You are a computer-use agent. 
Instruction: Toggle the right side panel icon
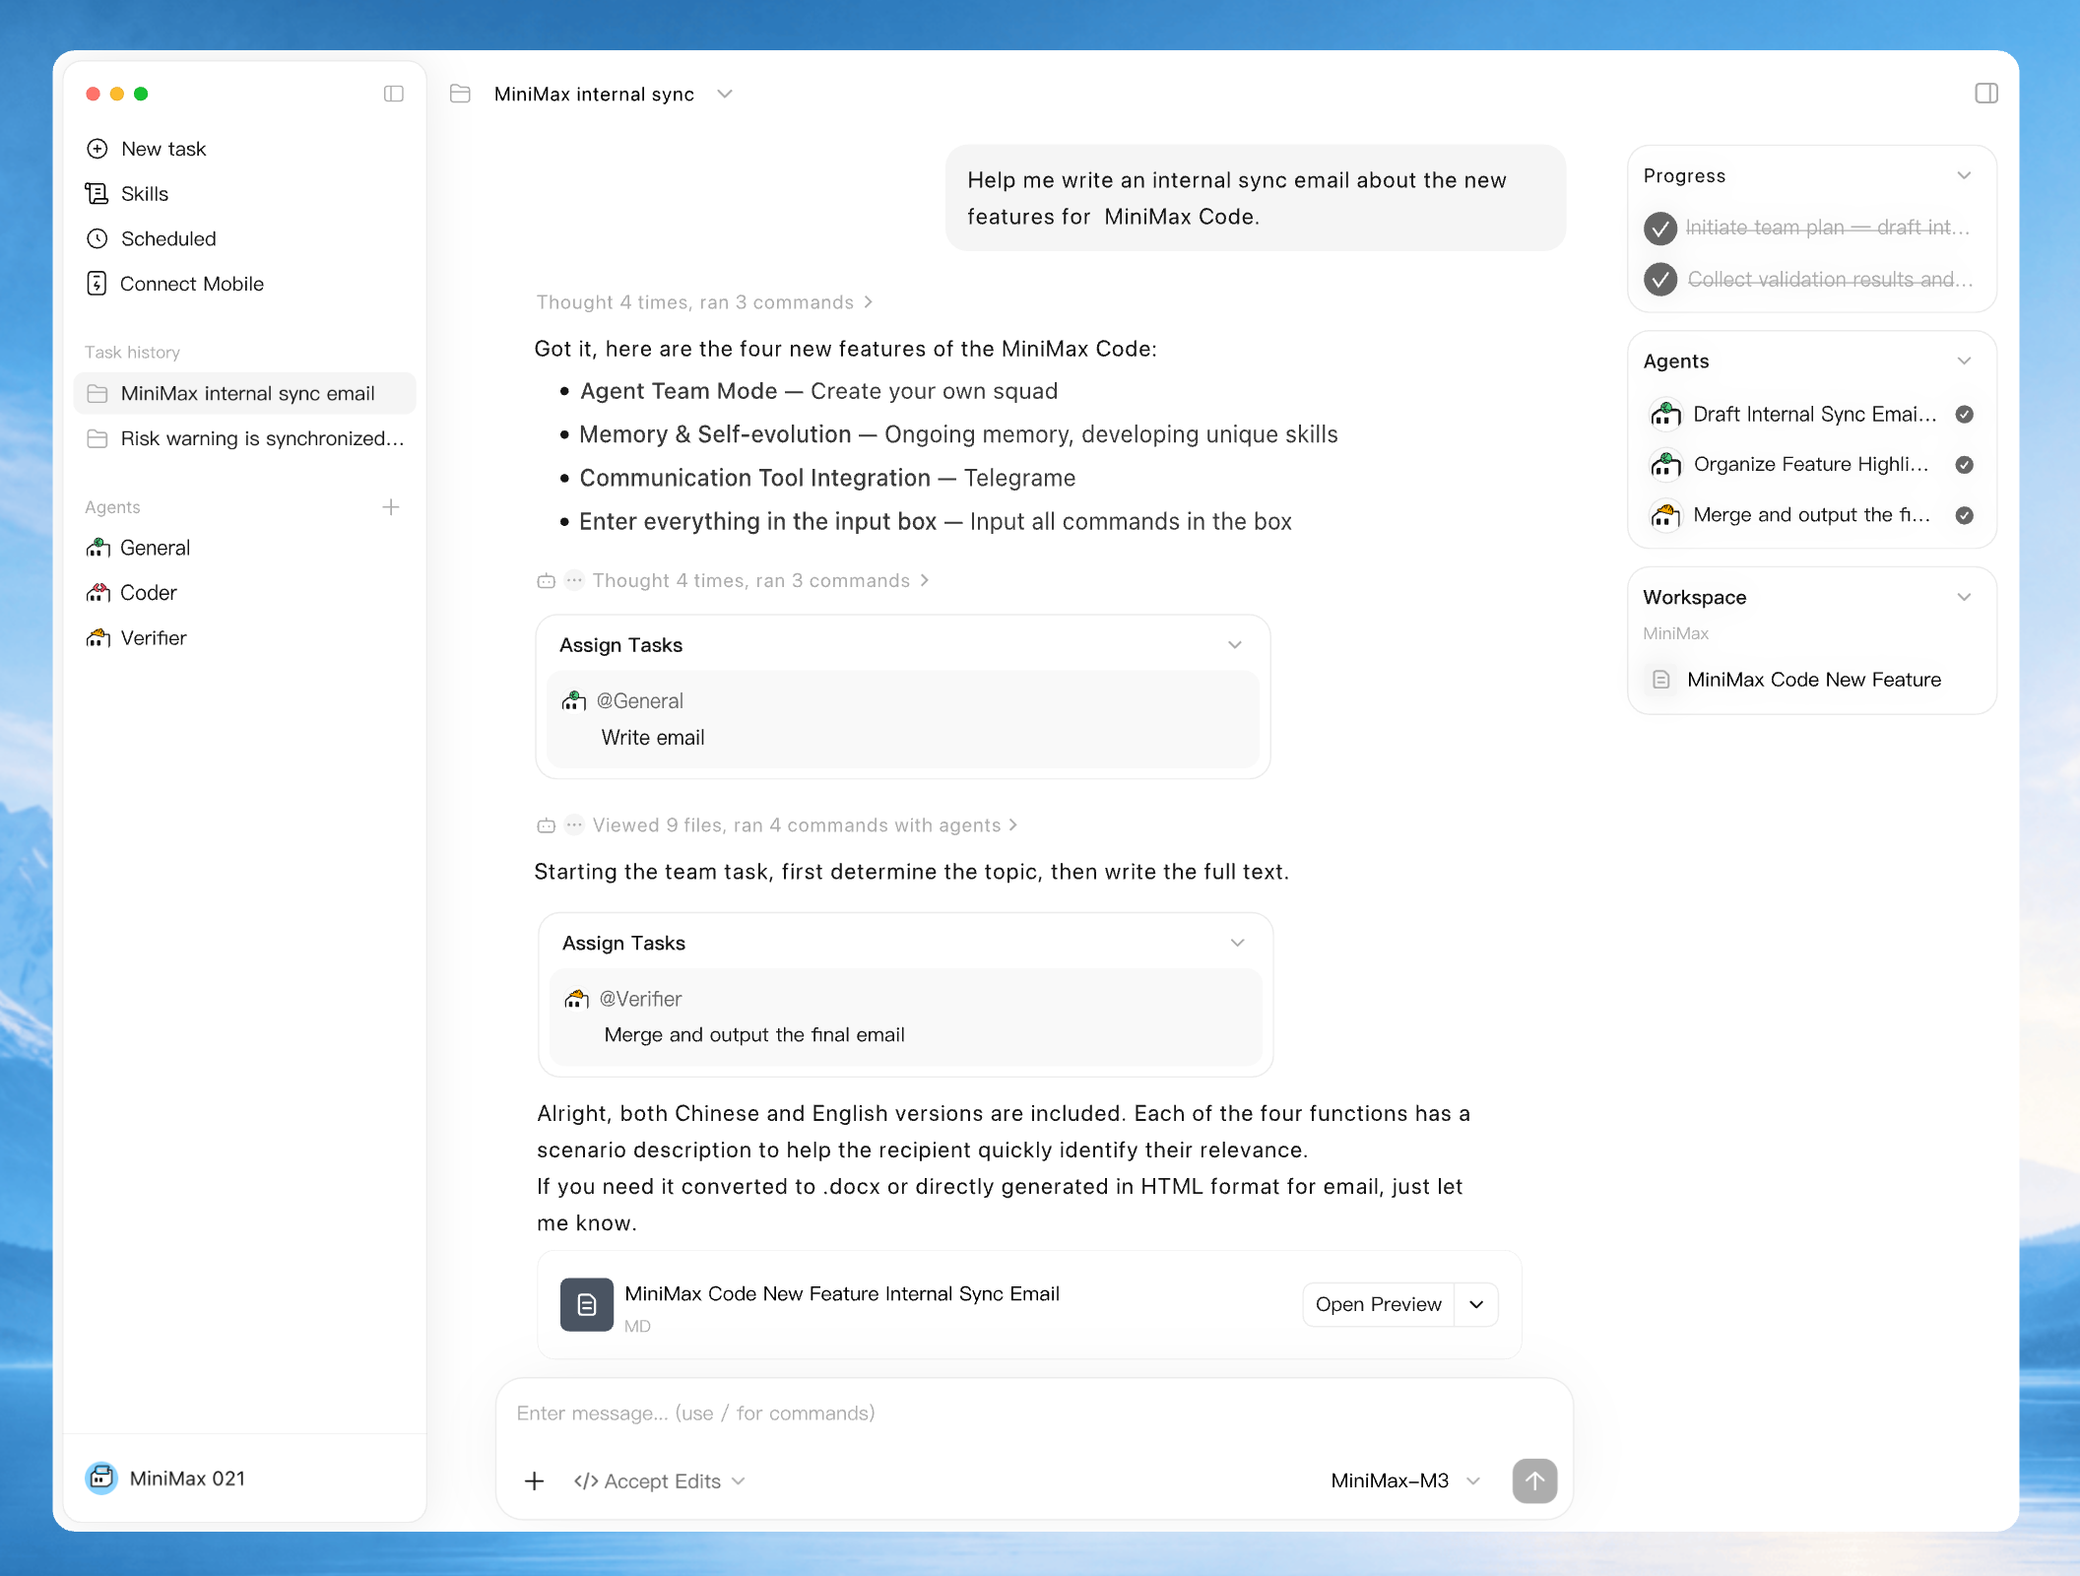point(1986,94)
